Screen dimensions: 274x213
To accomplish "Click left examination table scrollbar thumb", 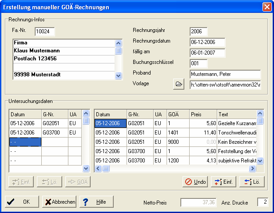I will (x=86, y=121).
